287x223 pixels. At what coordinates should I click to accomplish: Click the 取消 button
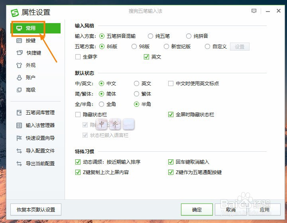[231, 209]
